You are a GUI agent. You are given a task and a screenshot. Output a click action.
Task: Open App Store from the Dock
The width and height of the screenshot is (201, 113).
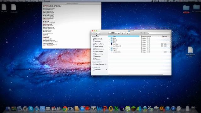tap(82, 109)
